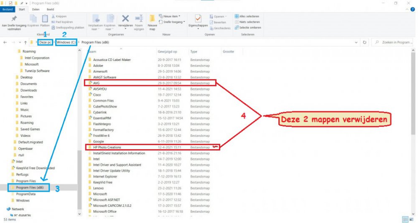The height and width of the screenshot is (223, 418).
Task: Select the AVG folder in the list
Action: 97,83
